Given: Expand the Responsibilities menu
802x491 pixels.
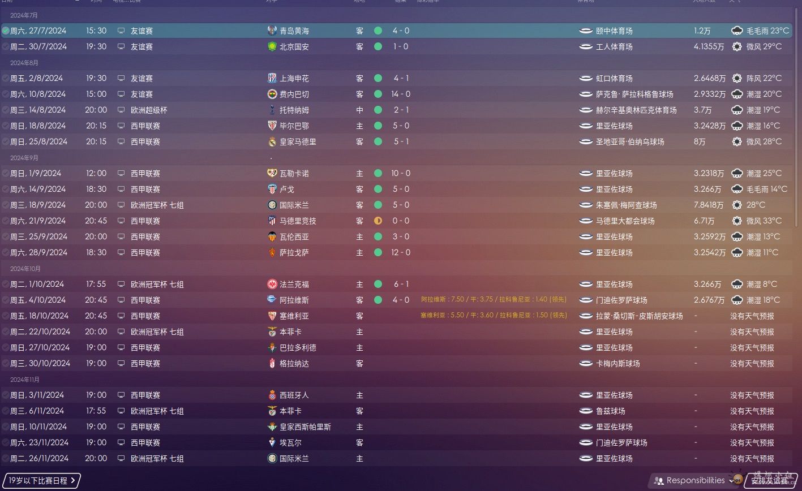Looking at the screenshot, I should click(695, 480).
